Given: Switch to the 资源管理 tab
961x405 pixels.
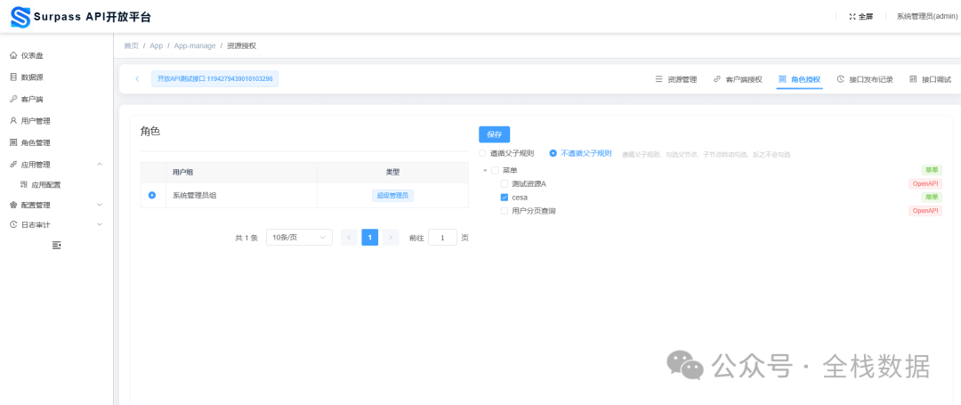Looking at the screenshot, I should (x=675, y=79).
